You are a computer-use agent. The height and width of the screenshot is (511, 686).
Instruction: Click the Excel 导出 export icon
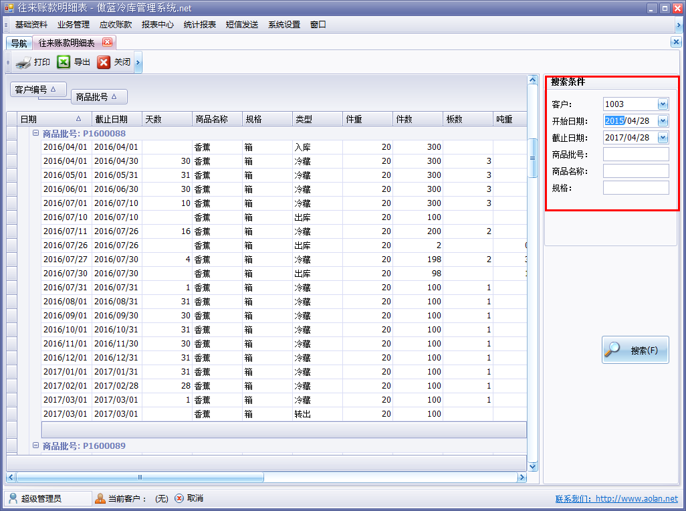(64, 62)
